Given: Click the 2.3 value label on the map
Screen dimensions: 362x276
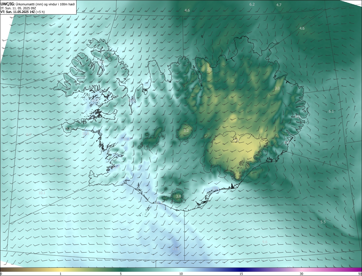Looking at the screenshot, I should (x=209, y=69).
